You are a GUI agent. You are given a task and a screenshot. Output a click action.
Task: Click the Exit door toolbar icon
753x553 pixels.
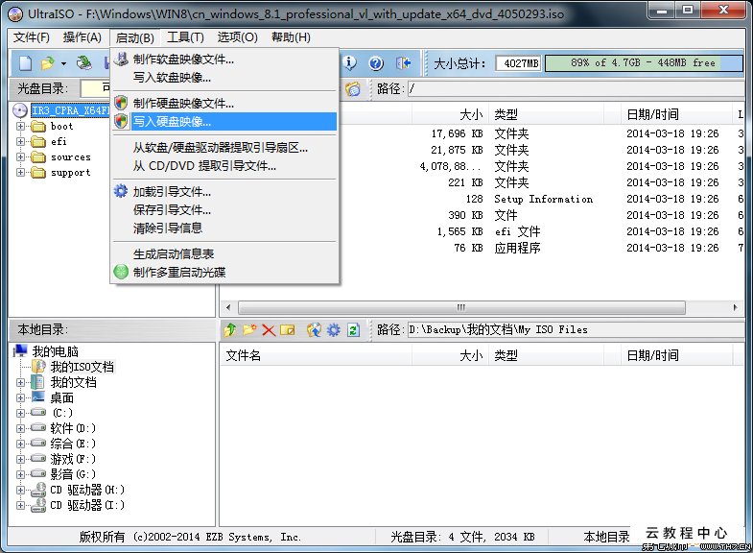point(403,63)
